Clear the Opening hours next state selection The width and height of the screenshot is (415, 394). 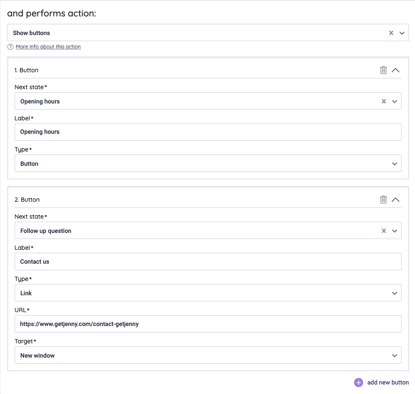(x=383, y=101)
